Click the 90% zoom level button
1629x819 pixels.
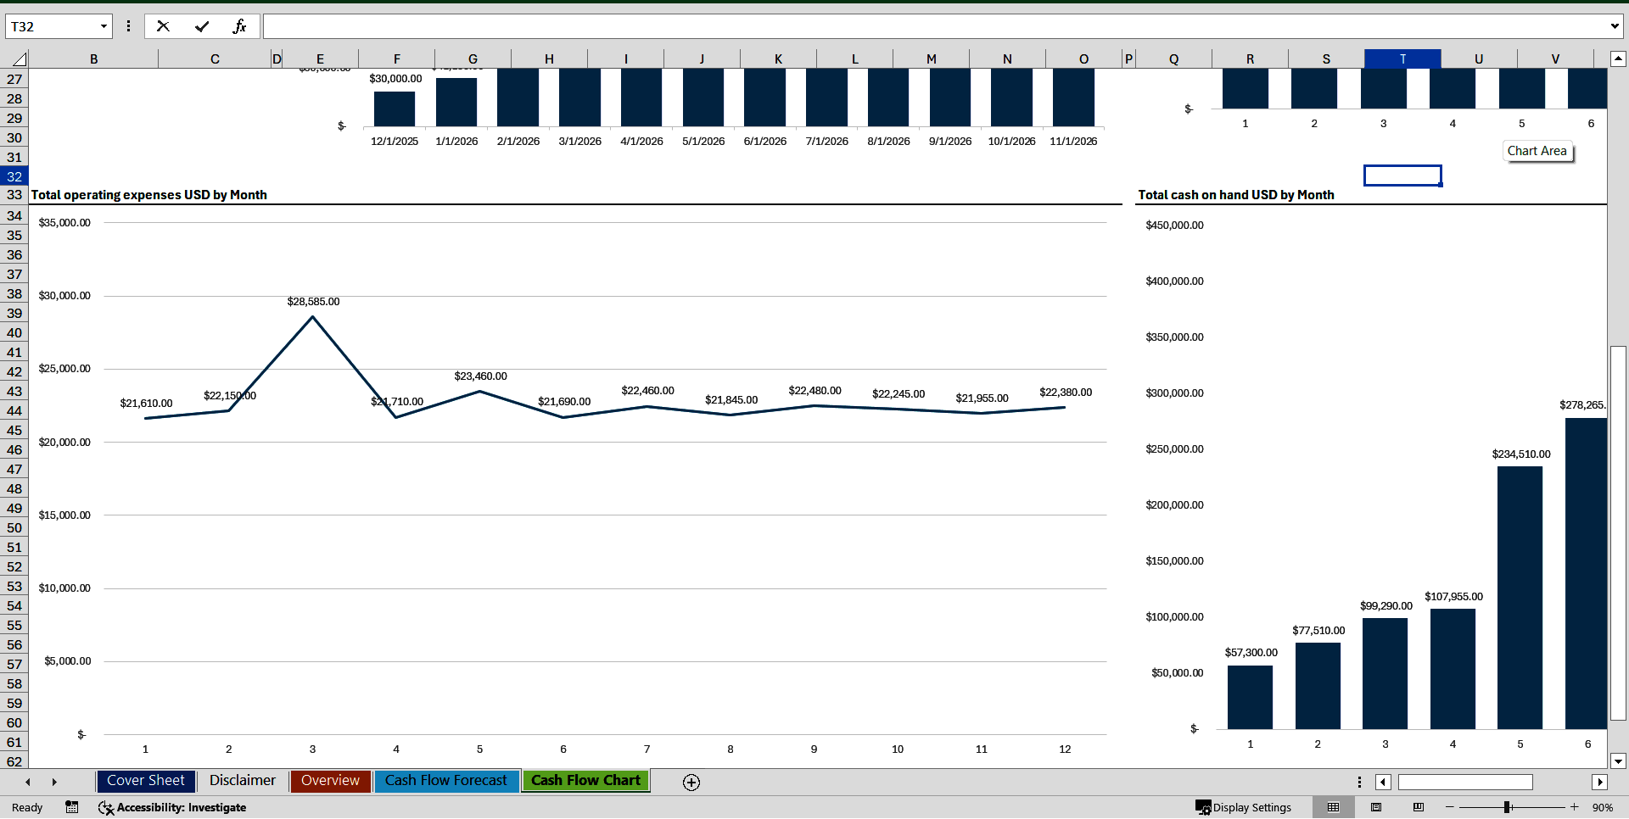tap(1604, 807)
